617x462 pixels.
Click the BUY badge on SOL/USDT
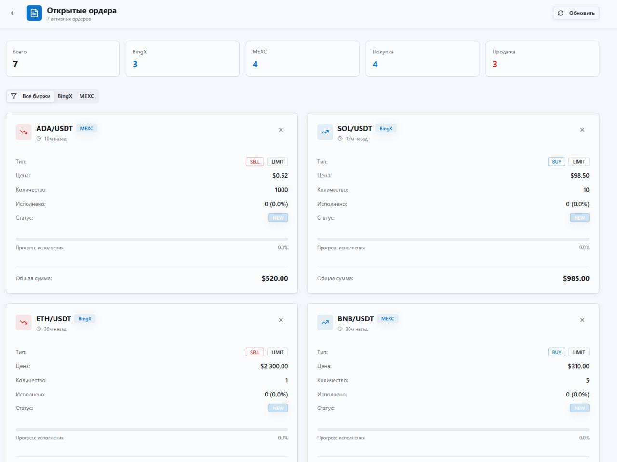point(556,162)
